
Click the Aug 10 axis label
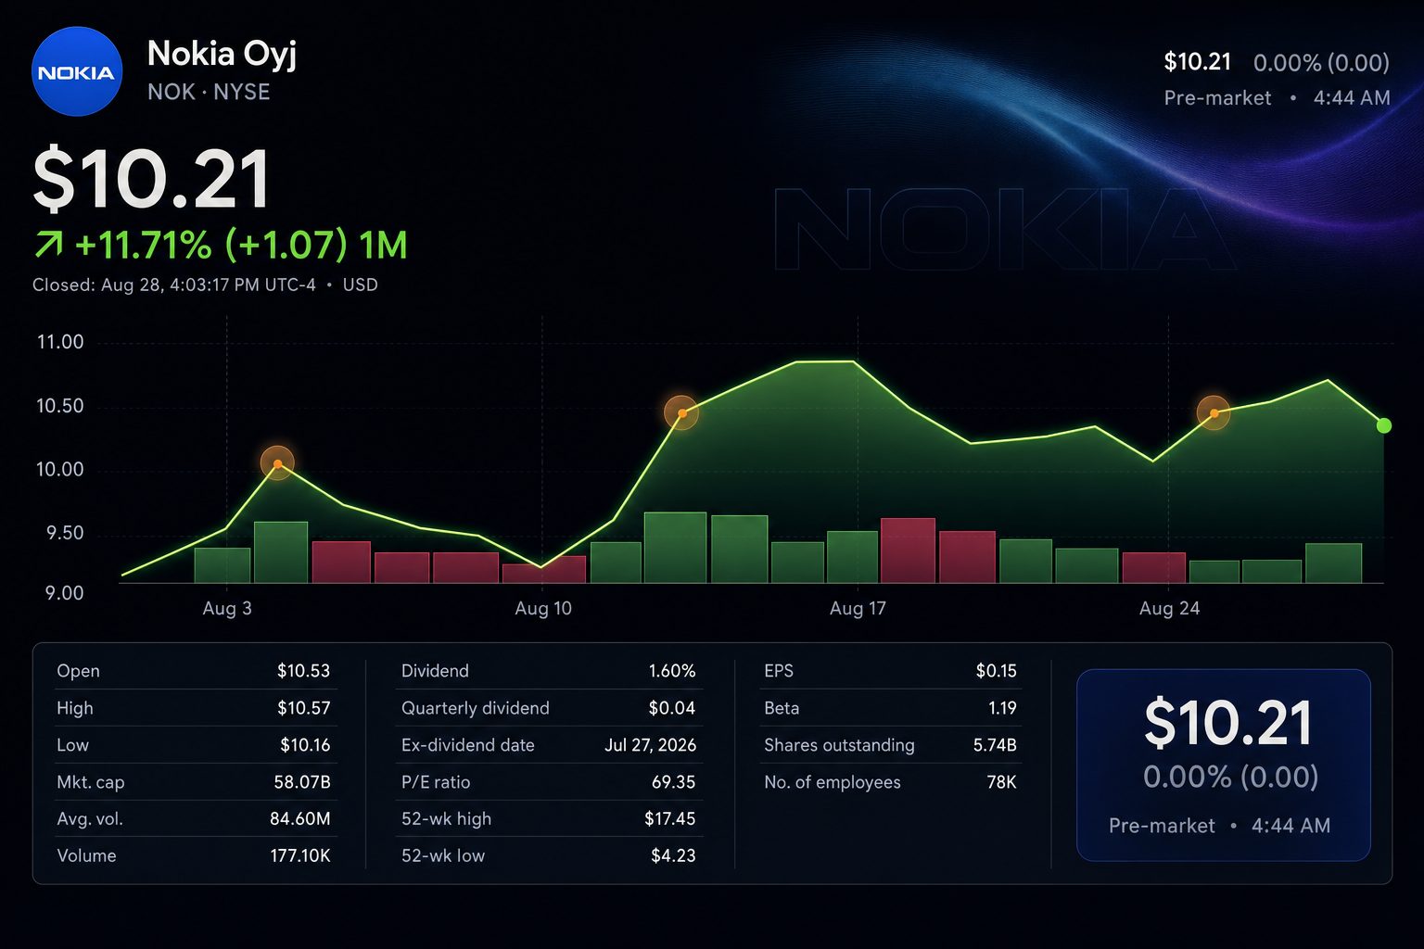click(x=543, y=608)
